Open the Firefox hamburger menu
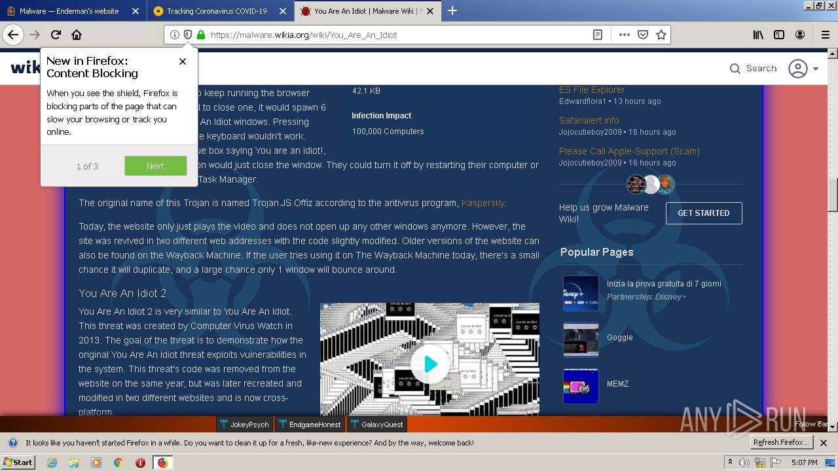838x471 pixels. 825,35
